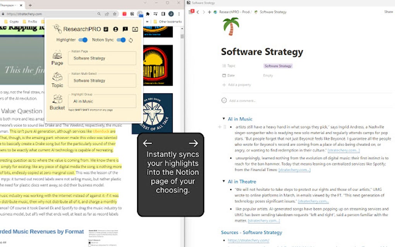This screenshot has width=395, height=247.
Task: Open stratechery.com link after Financial Times note
Action: point(294,170)
